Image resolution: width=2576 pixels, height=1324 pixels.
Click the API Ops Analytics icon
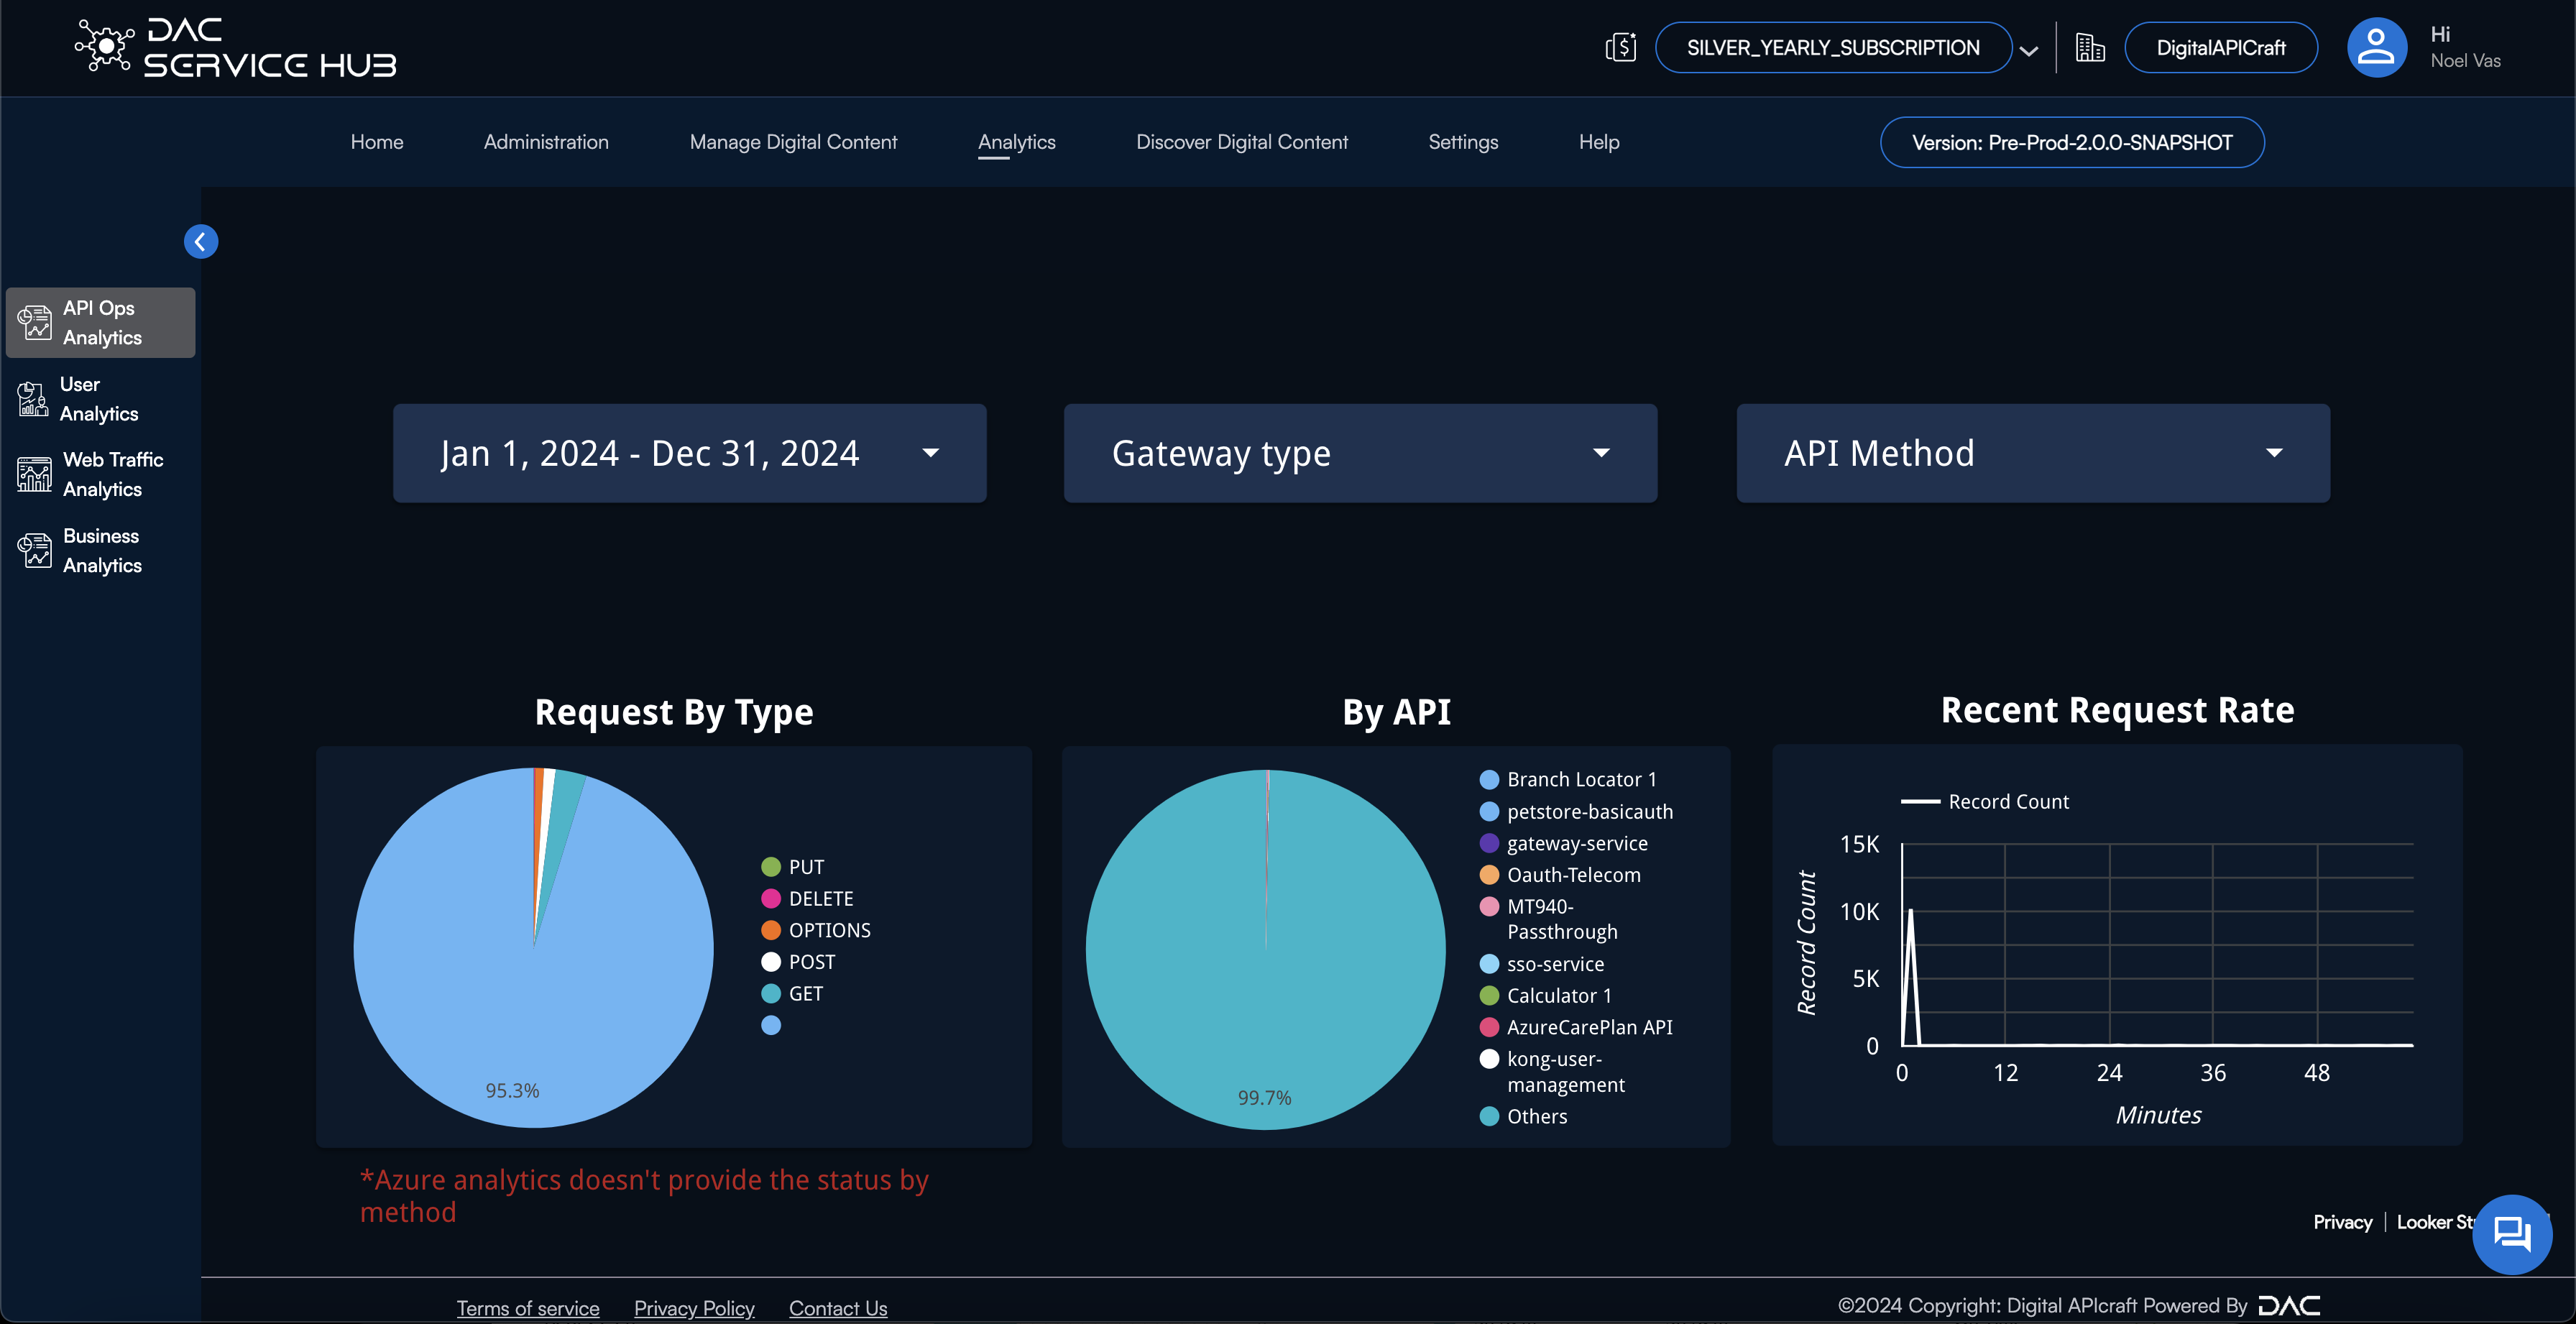(35, 323)
